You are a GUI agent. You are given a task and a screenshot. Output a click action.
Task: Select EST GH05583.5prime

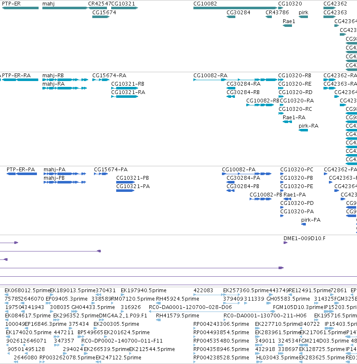tap(288, 299)
